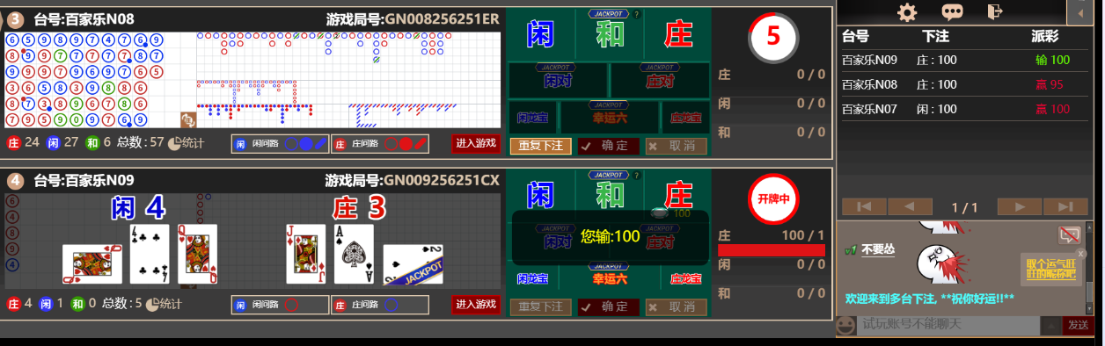
Task: Collapse the side panel with arrow tab
Action: click(1080, 12)
